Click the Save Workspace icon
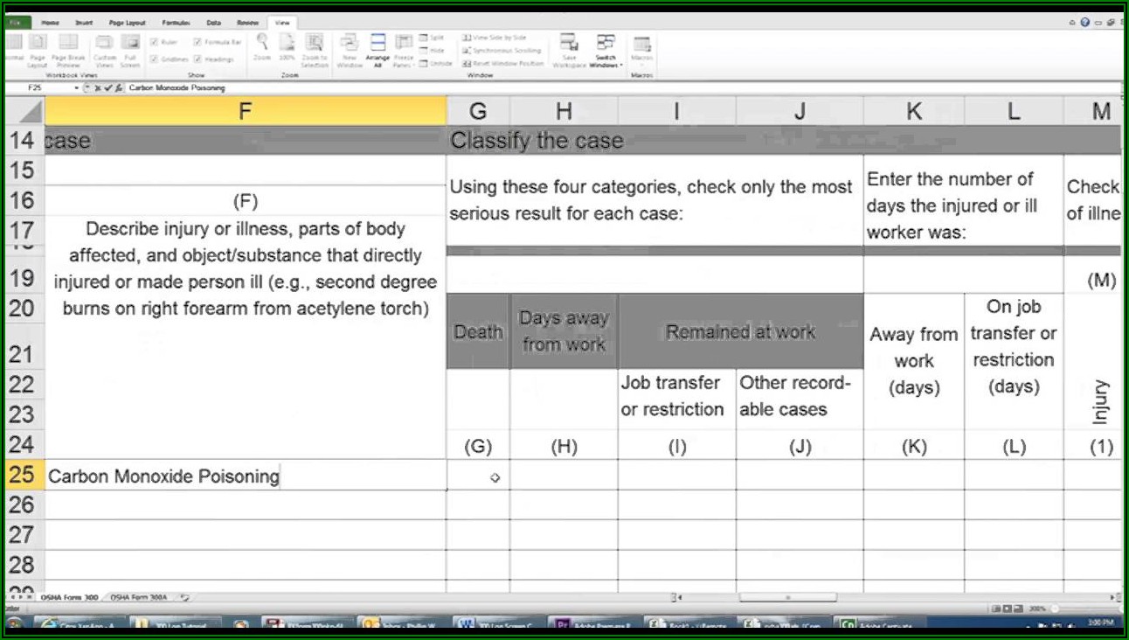1129x640 pixels. [569, 44]
